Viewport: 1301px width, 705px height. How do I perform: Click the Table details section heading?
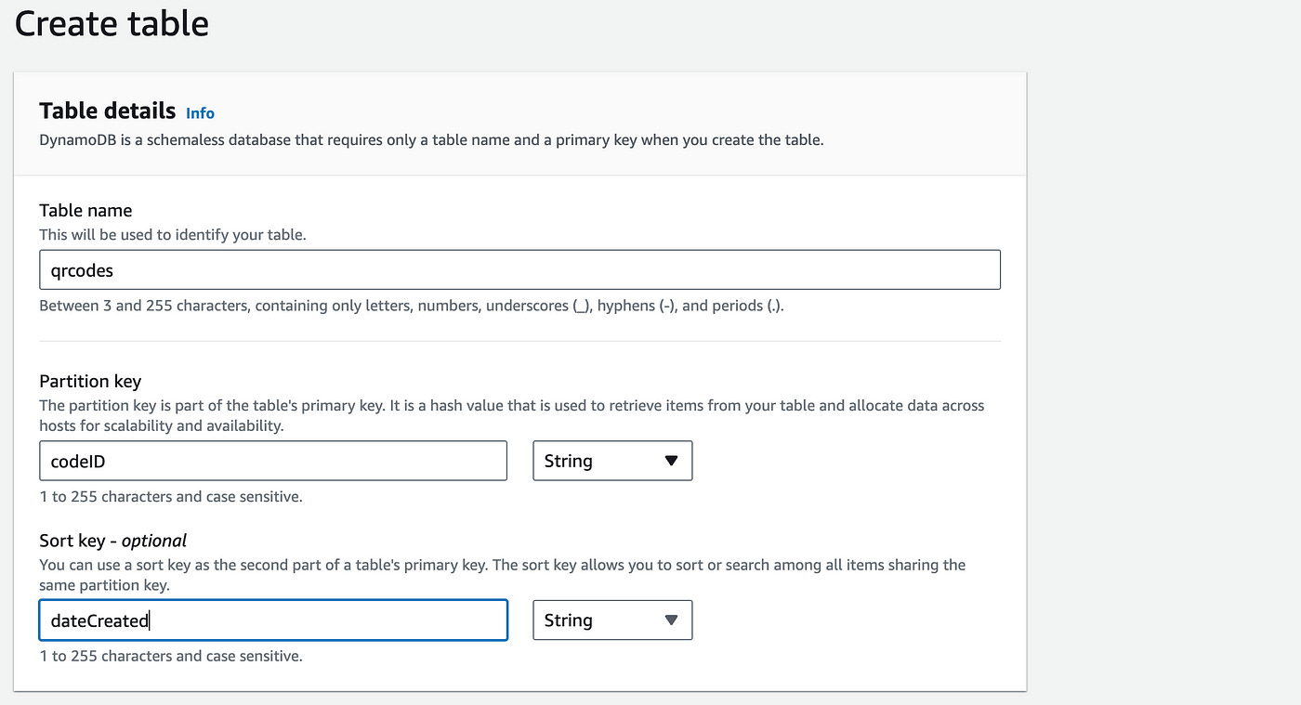tap(107, 111)
